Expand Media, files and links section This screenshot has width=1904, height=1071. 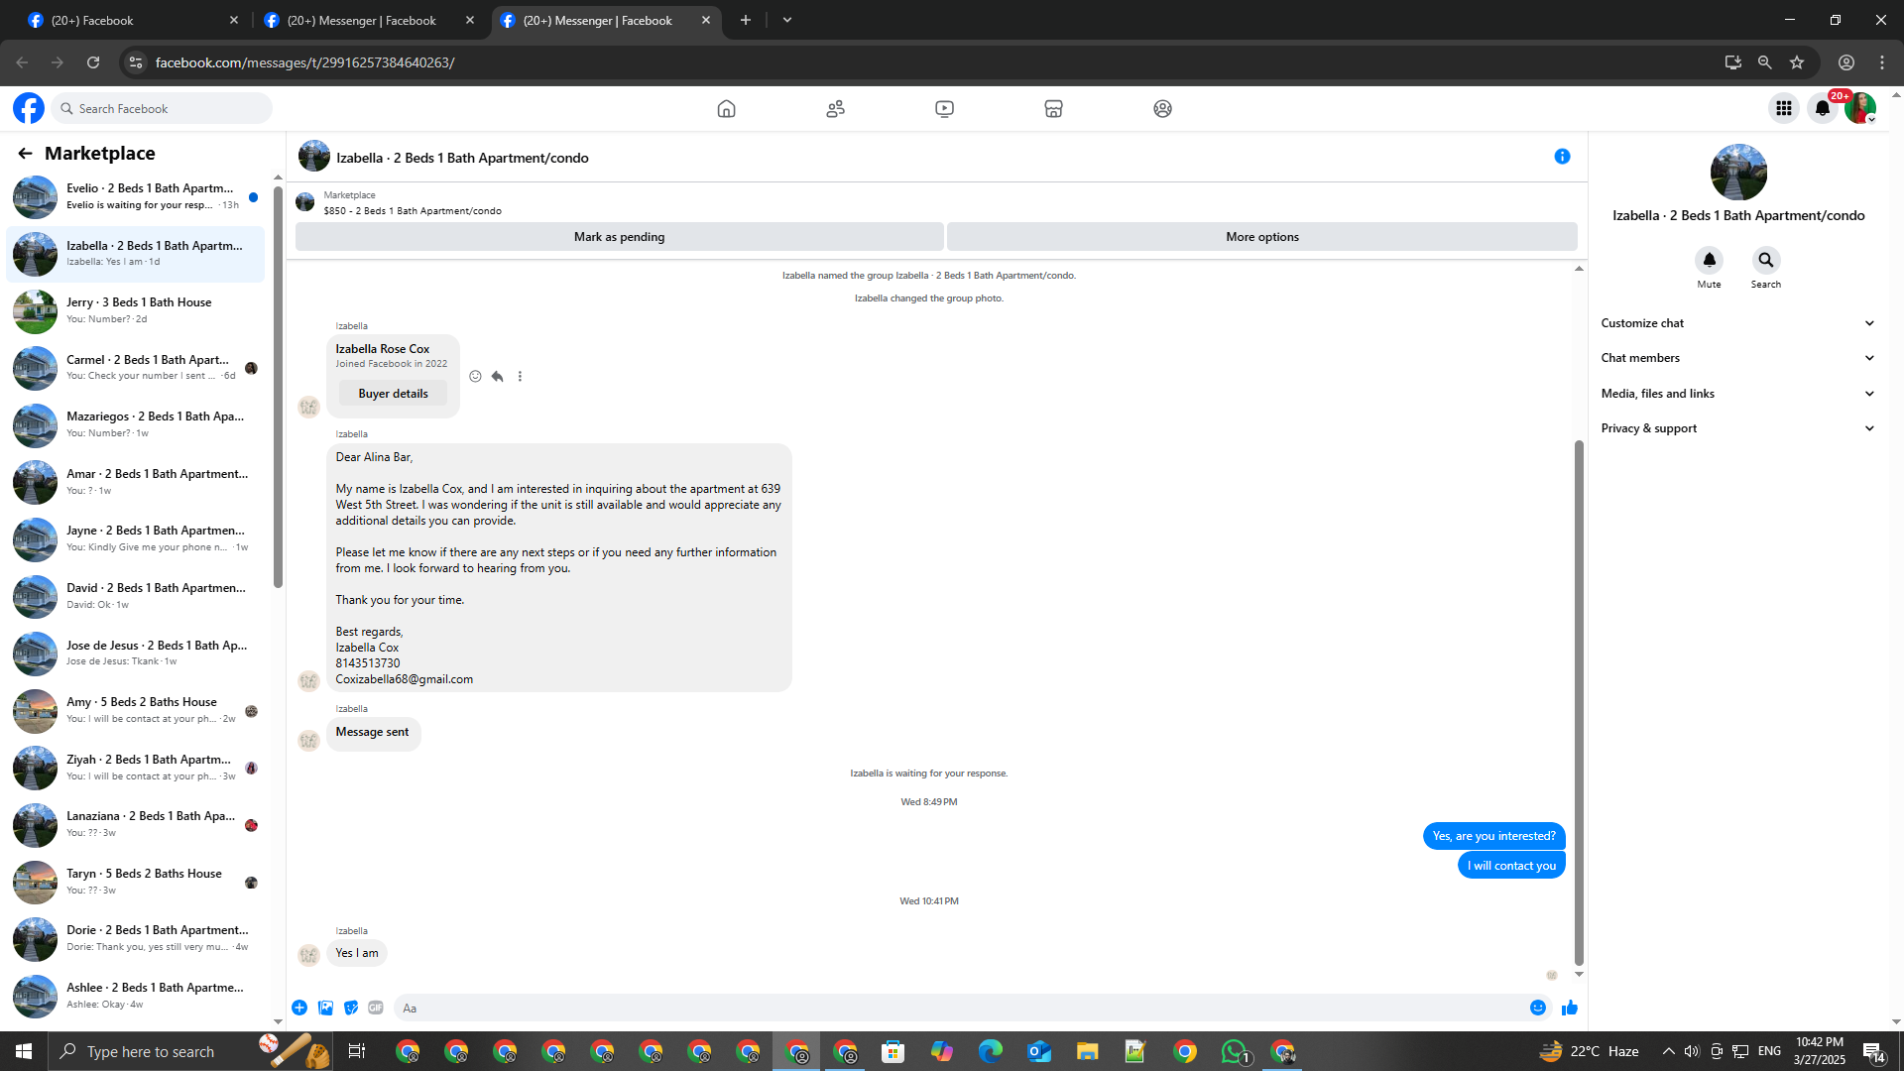click(1737, 394)
